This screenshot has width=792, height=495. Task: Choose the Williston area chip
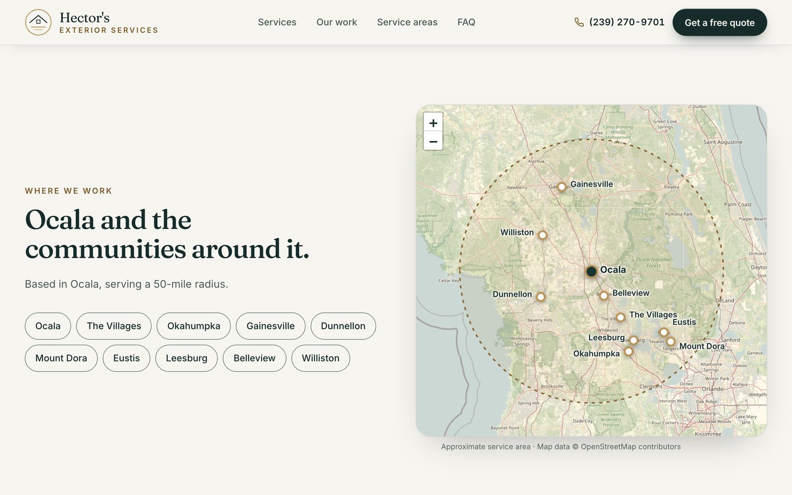tap(321, 358)
